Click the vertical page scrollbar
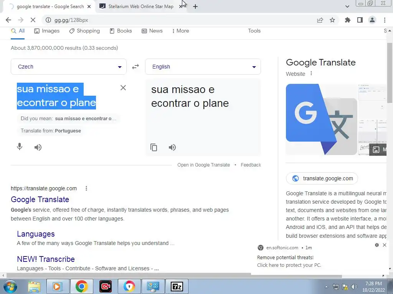The height and width of the screenshot is (294, 393). click(x=390, y=72)
